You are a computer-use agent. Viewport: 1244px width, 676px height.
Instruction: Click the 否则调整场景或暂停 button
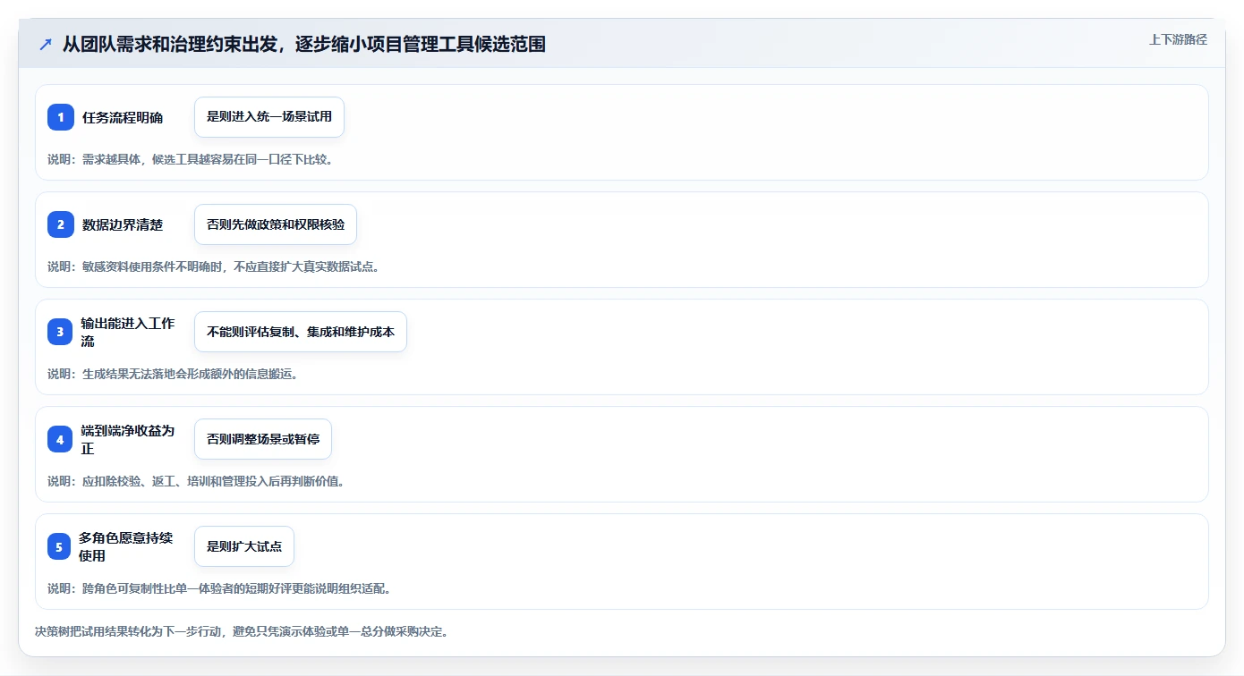tap(263, 439)
